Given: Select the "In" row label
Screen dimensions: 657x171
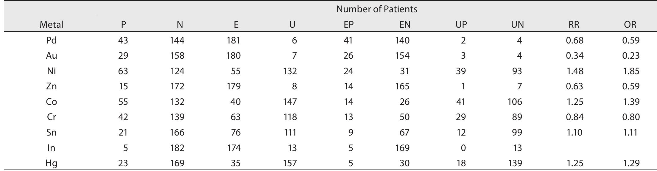Looking at the screenshot, I should (51, 148).
